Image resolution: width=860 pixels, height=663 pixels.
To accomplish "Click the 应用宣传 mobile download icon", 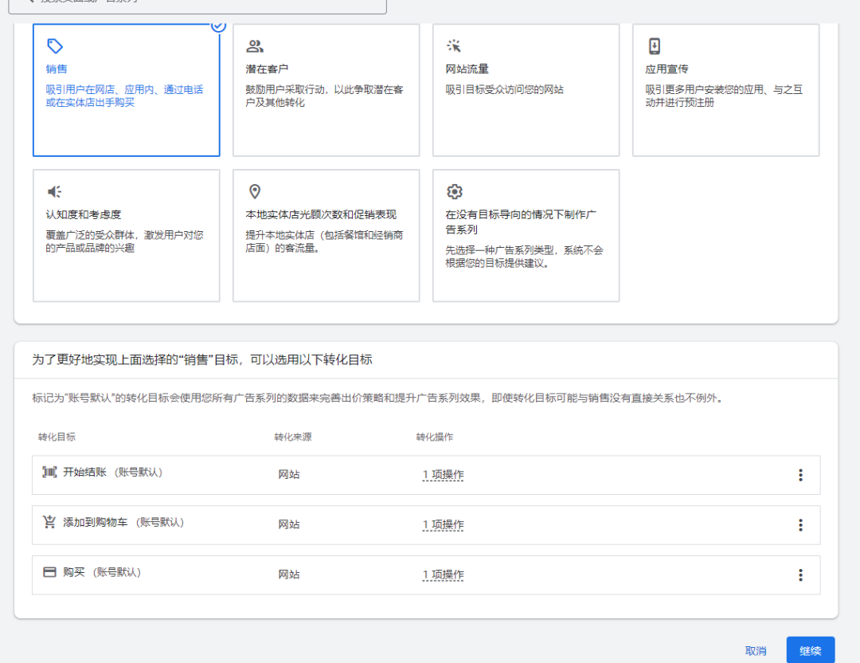I will [x=651, y=46].
